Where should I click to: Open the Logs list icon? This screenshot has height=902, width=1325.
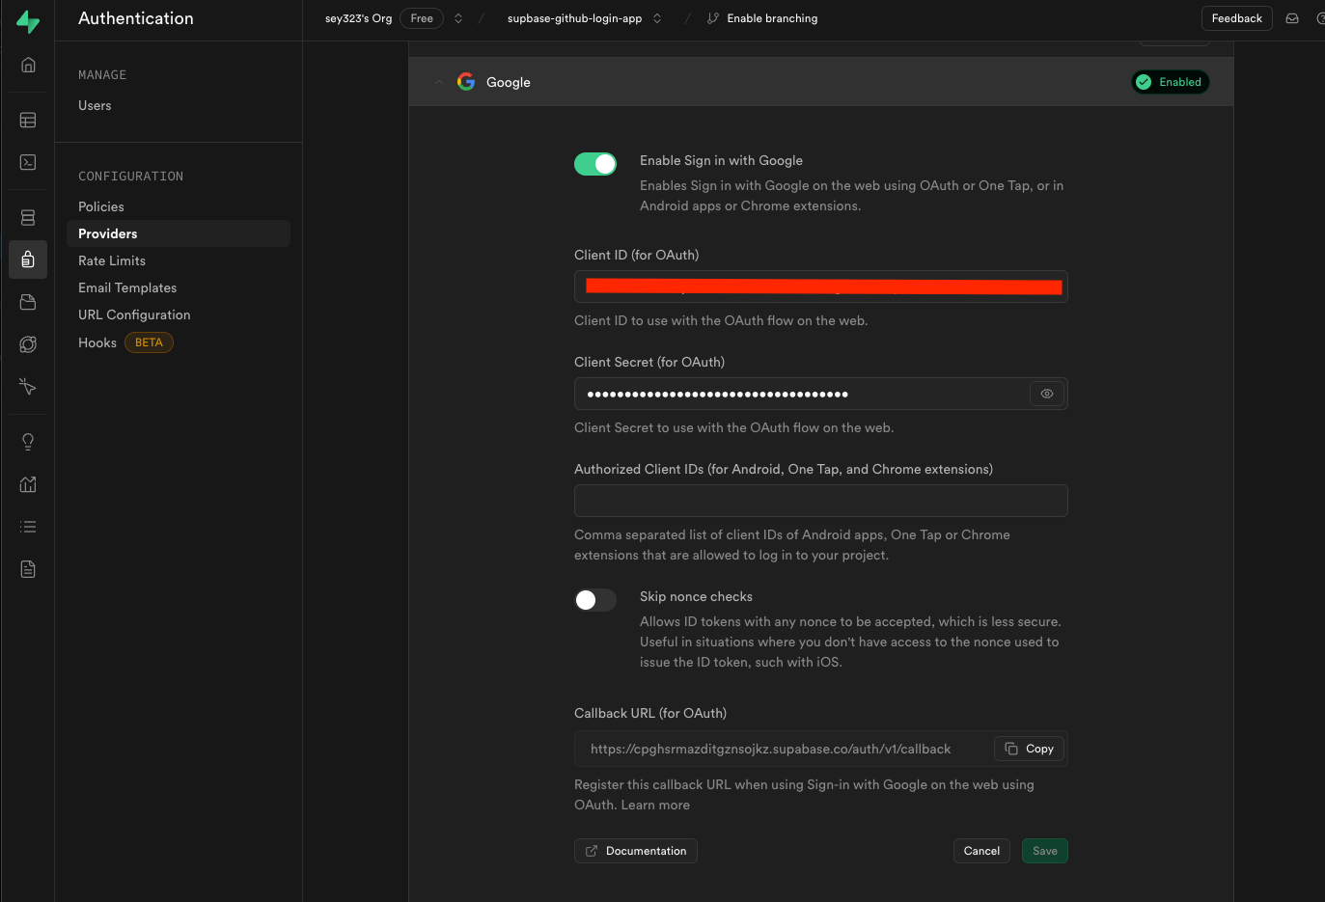point(28,527)
